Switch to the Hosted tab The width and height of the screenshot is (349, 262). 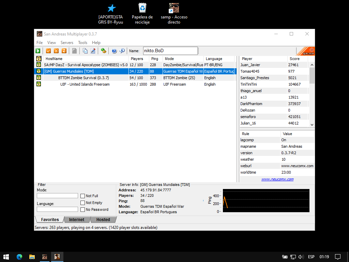(x=103, y=220)
